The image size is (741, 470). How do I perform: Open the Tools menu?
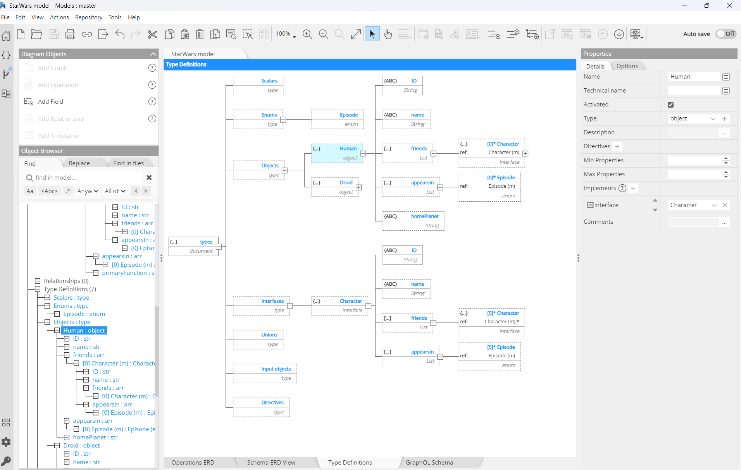coord(115,17)
